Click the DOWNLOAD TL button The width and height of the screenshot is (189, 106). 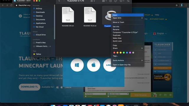30,87
